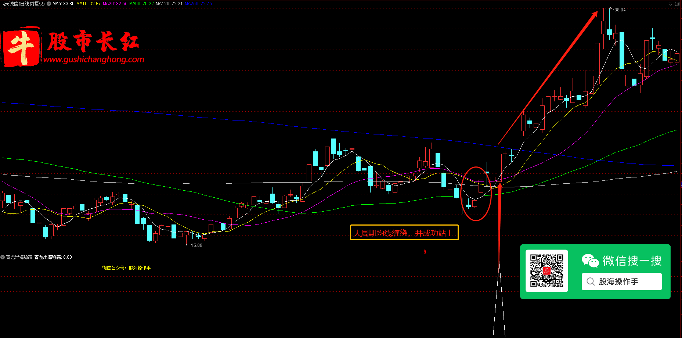
Task: Select the MA5: 33.80 label
Action: click(x=64, y=4)
